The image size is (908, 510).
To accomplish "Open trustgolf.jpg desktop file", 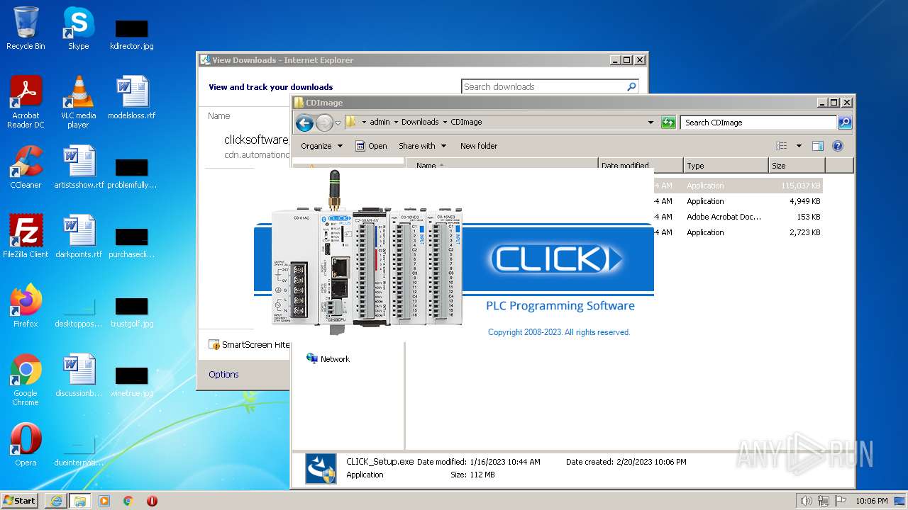I will click(x=131, y=313).
